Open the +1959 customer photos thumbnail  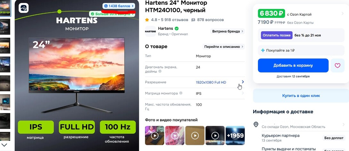[235, 135]
